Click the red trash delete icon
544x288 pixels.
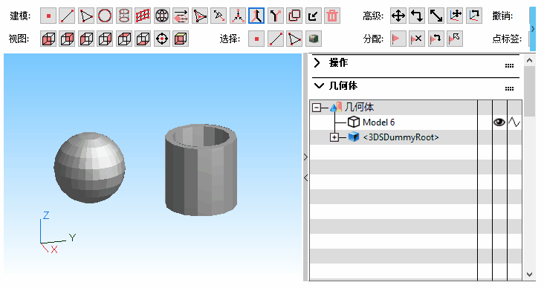pyautogui.click(x=332, y=16)
